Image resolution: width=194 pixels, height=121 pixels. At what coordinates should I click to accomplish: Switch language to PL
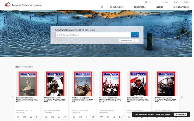pyautogui.click(x=150, y=2)
